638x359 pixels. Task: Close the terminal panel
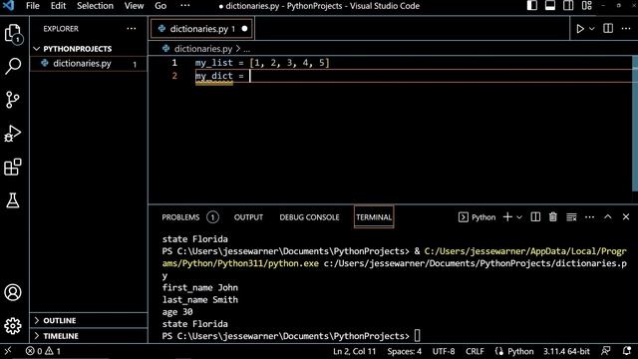pyautogui.click(x=626, y=217)
